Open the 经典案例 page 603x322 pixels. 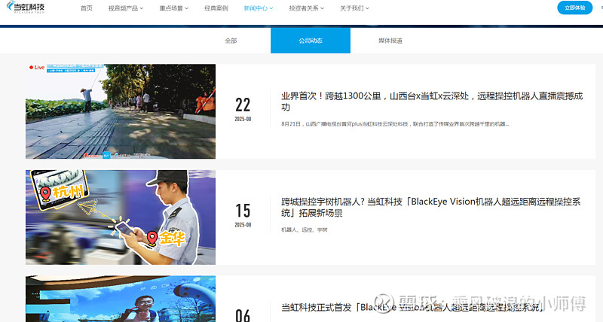tap(216, 8)
